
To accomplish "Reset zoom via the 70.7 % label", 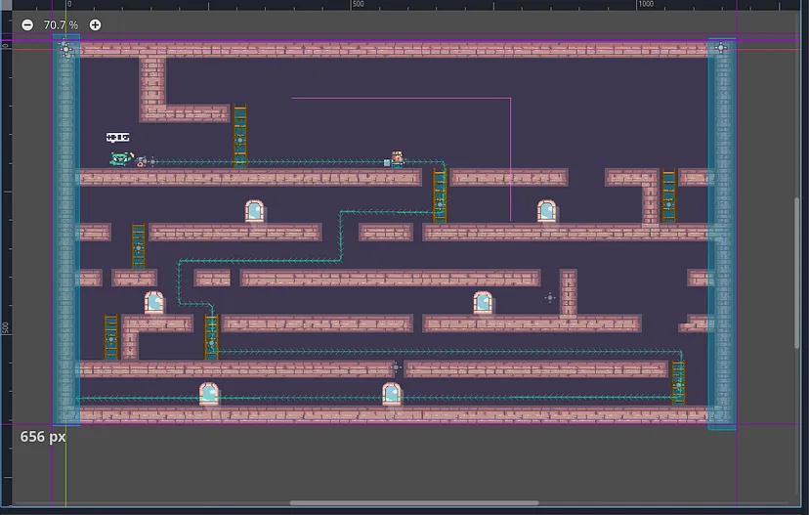I will 61,24.
